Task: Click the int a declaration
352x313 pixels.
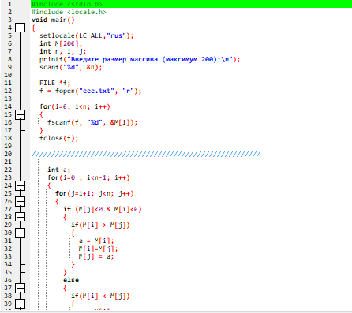Action: (59, 170)
